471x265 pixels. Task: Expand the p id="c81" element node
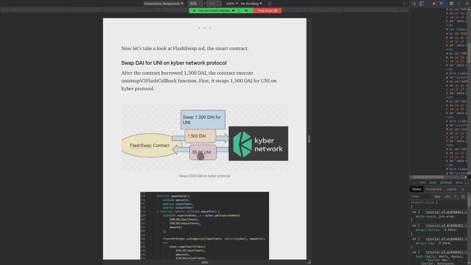pyautogui.click(x=447, y=149)
